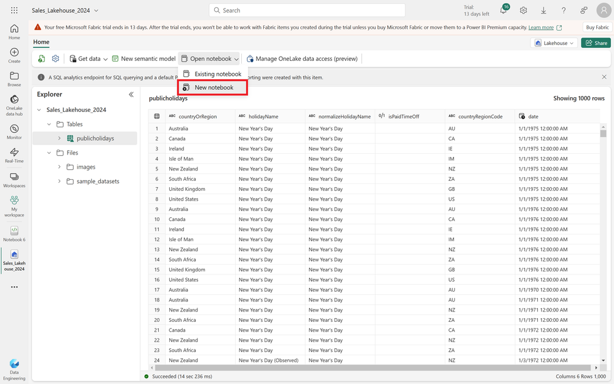Show more items with ellipsis in sidebar
Screen dimensions: 614x384
tap(14, 287)
